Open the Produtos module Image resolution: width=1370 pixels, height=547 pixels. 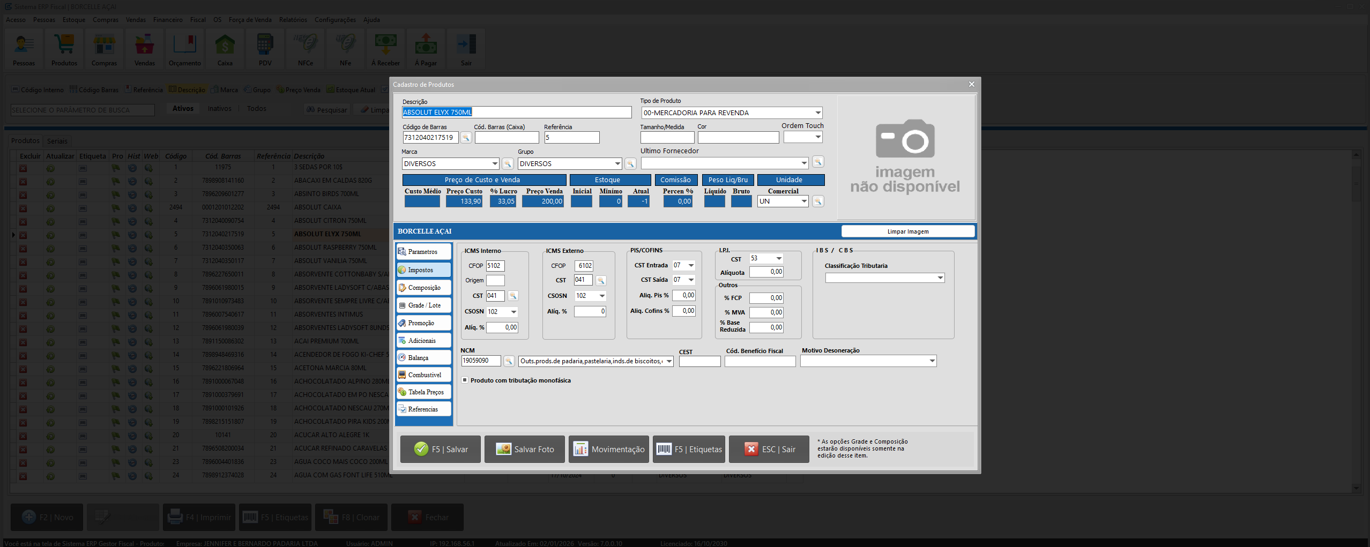coord(64,49)
